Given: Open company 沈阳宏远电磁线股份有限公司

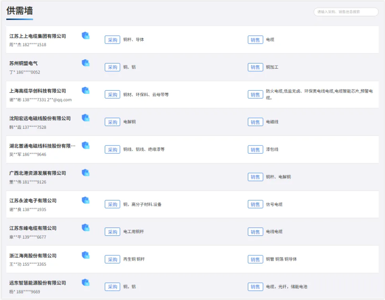Looking at the screenshot, I should [40, 118].
